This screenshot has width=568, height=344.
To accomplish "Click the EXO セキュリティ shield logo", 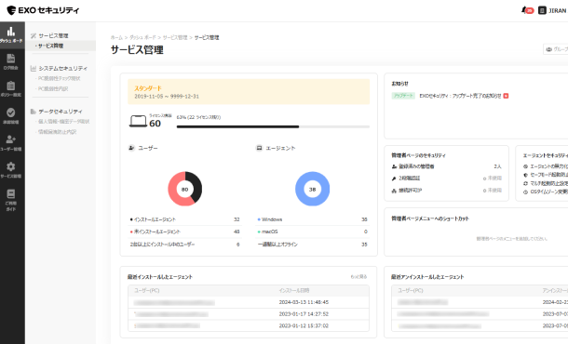I will point(11,10).
